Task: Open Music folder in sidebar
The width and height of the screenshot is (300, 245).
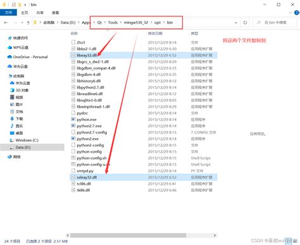Action: [16, 126]
